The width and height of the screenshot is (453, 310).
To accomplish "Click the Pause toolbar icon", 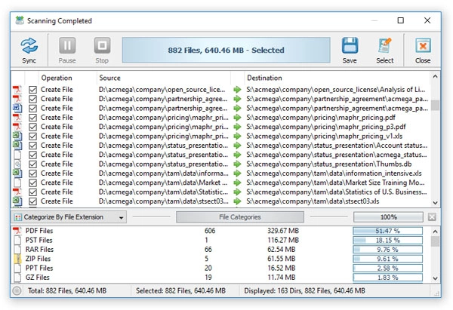I will 67,45.
